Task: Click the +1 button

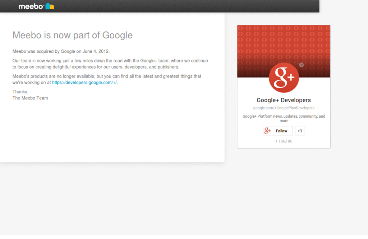Action: point(300,131)
